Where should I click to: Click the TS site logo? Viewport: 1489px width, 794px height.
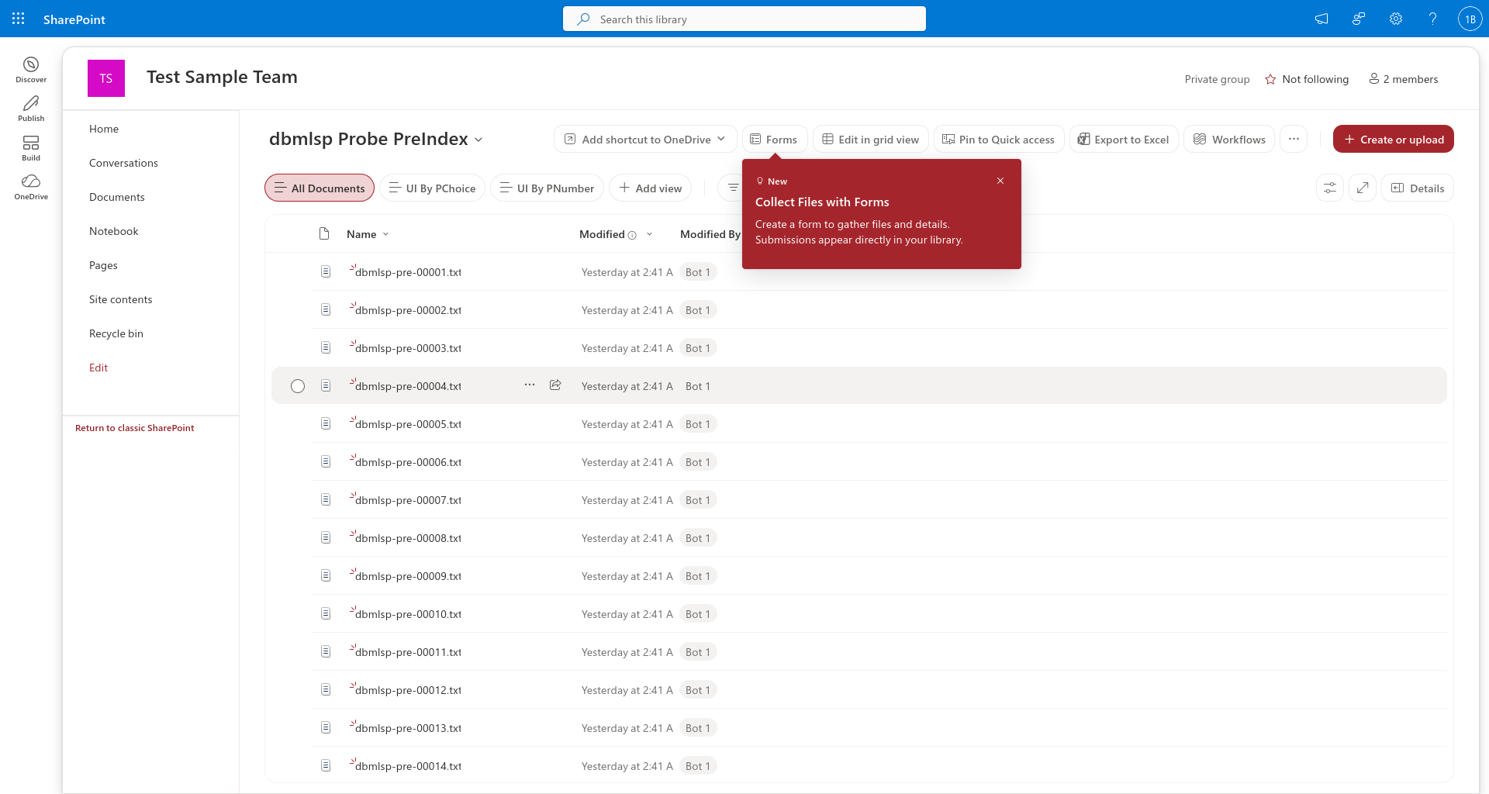pyautogui.click(x=106, y=78)
